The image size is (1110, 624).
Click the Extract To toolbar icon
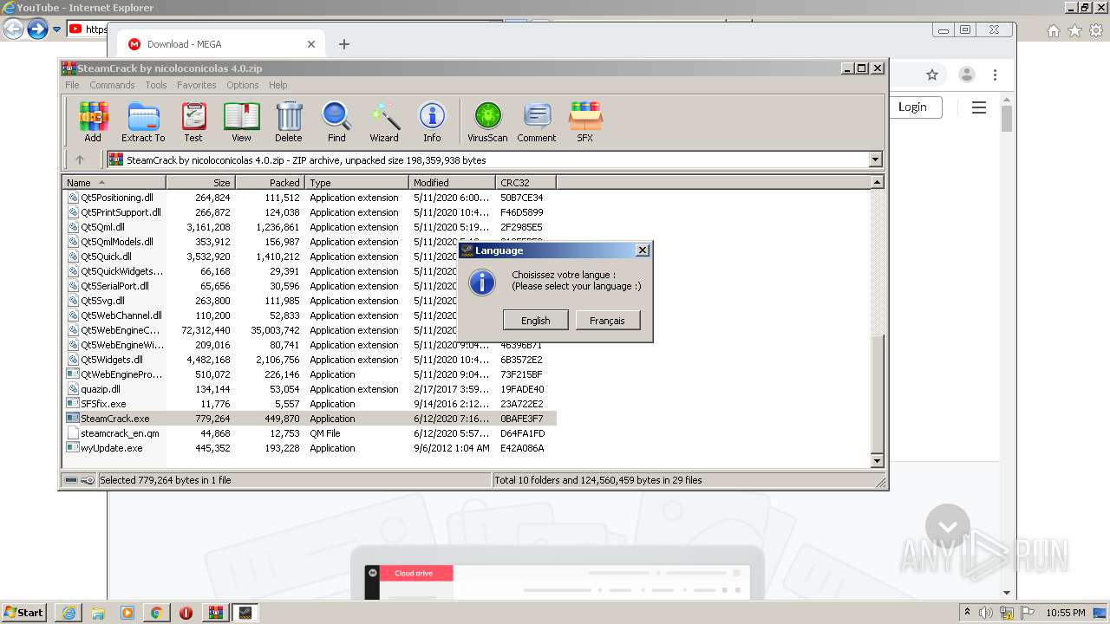(143, 121)
